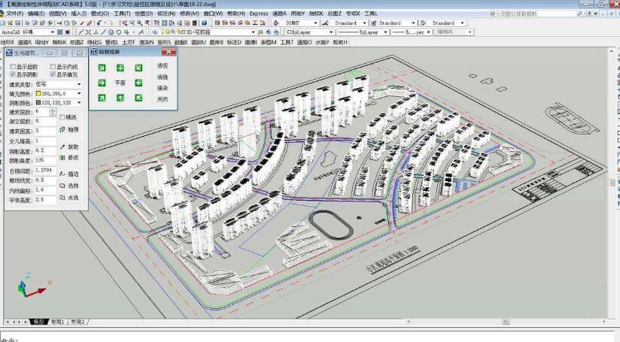The height and width of the screenshot is (342, 620).
Task: Open the shadow color 128,128,128 dropdown
Action: coord(59,103)
